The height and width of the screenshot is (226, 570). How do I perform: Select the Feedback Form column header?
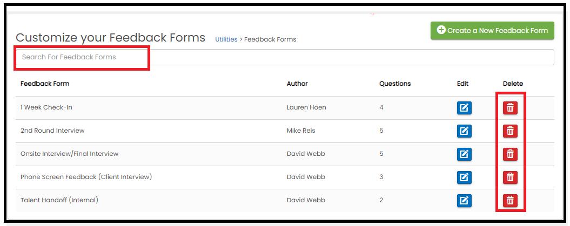(45, 84)
